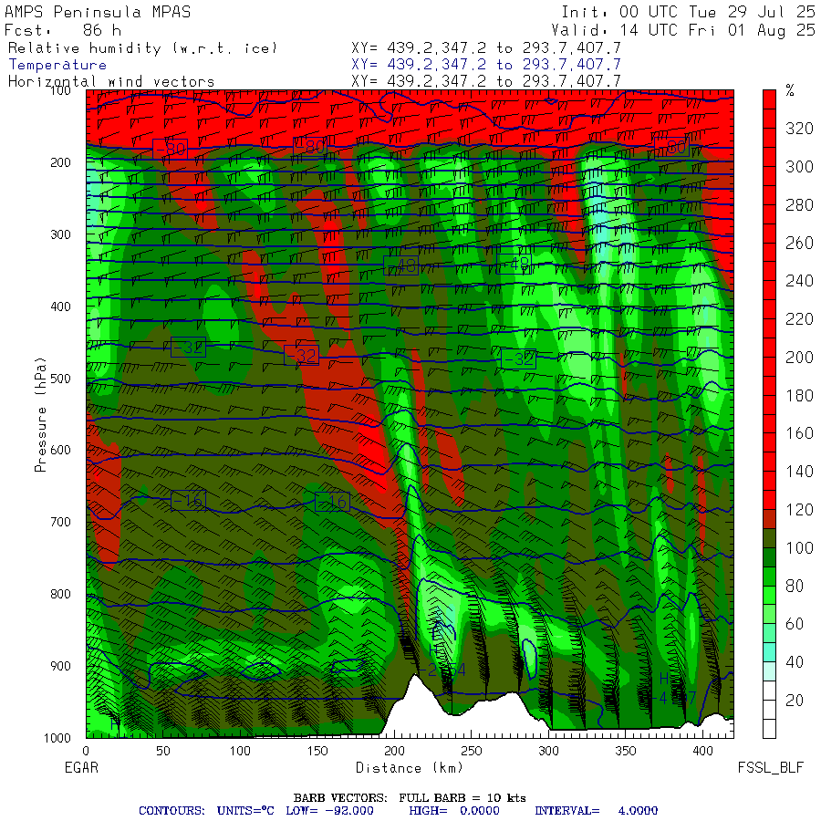Click the rightmost -80 temperature contour label
This screenshot has height=821, width=821.
671,146
